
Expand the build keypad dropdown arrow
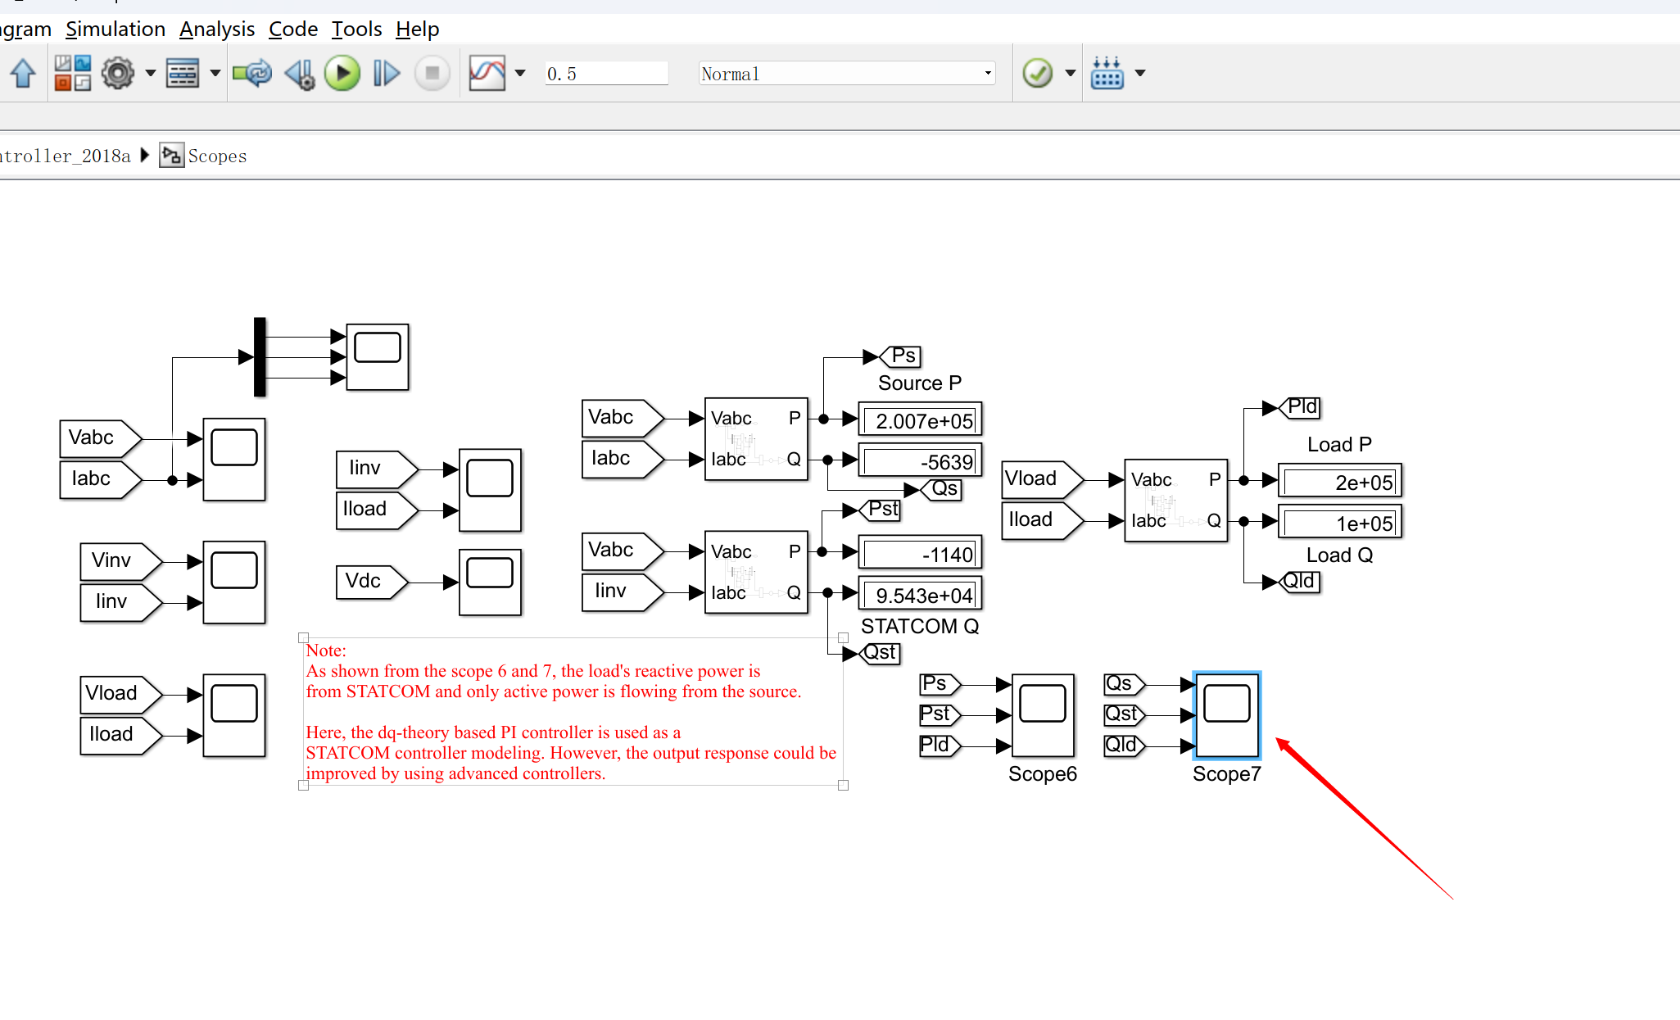pos(1140,74)
